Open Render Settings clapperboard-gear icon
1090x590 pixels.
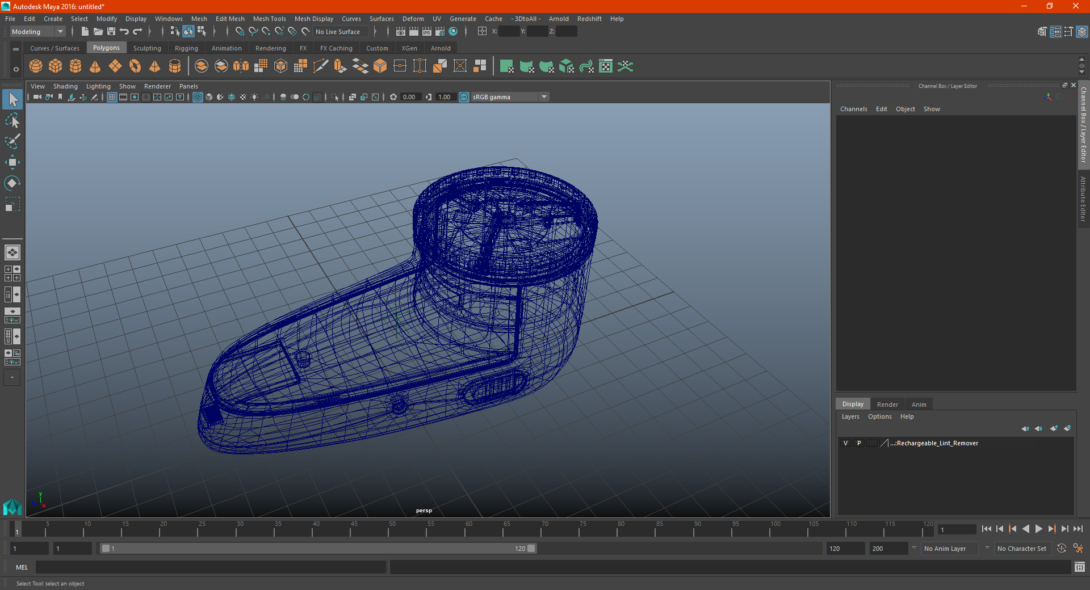pyautogui.click(x=440, y=32)
